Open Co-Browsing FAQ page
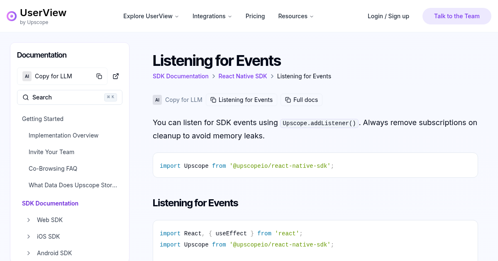This screenshot has width=498, height=261. pos(53,169)
